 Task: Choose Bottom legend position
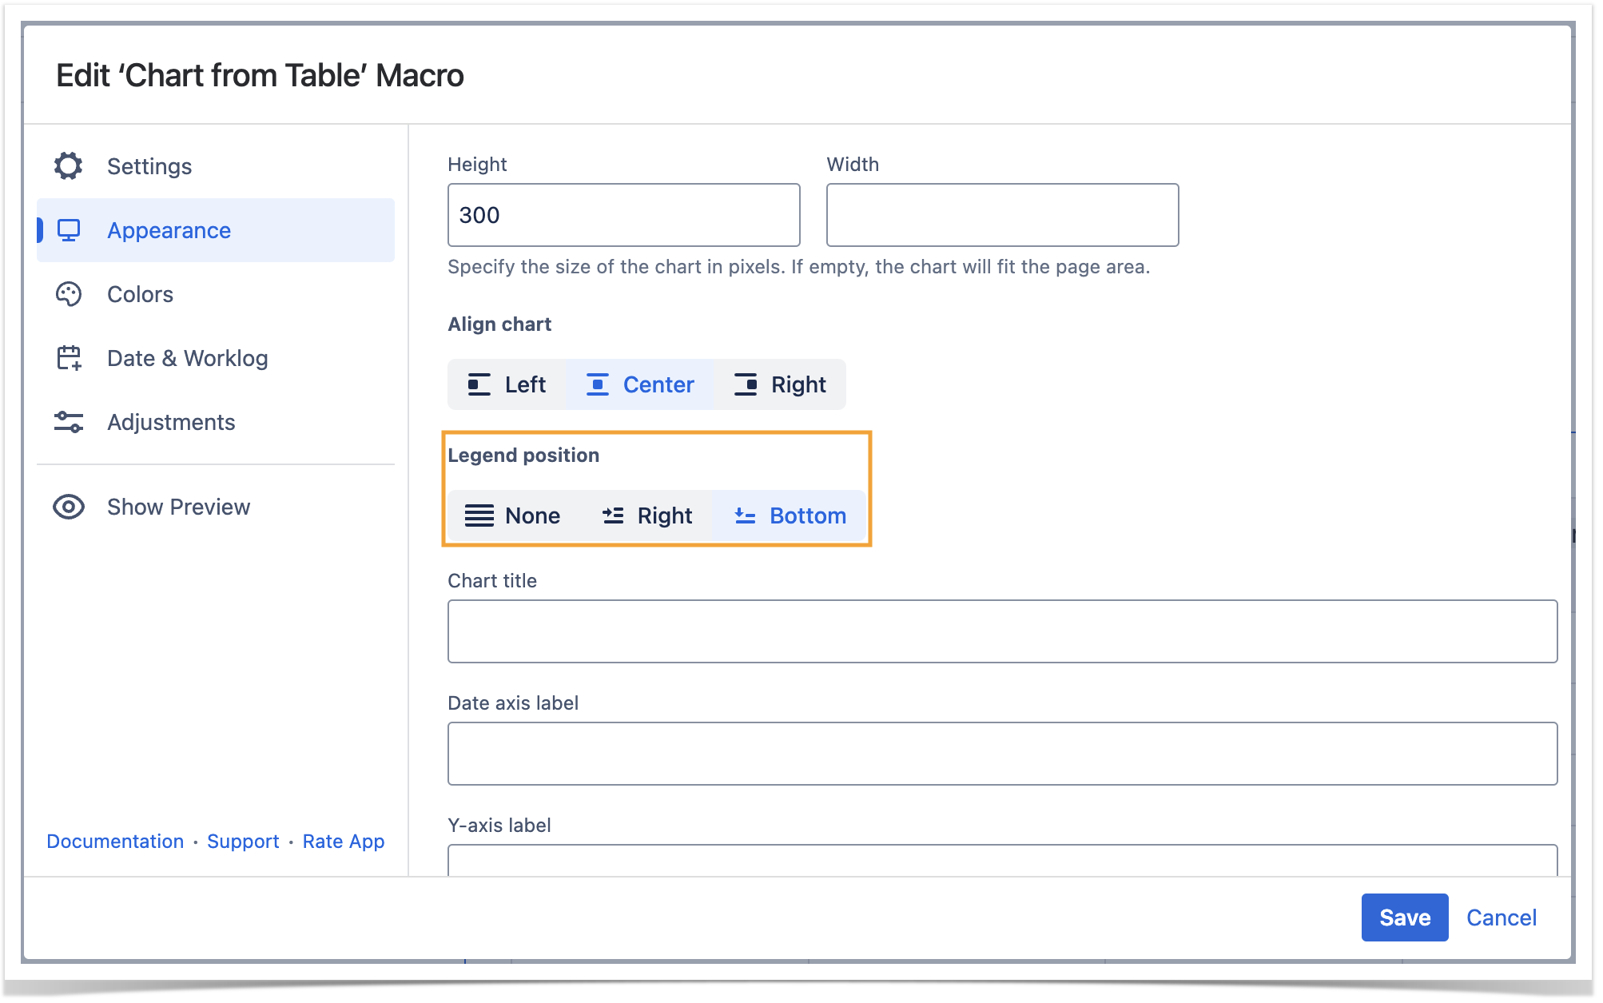[790, 515]
